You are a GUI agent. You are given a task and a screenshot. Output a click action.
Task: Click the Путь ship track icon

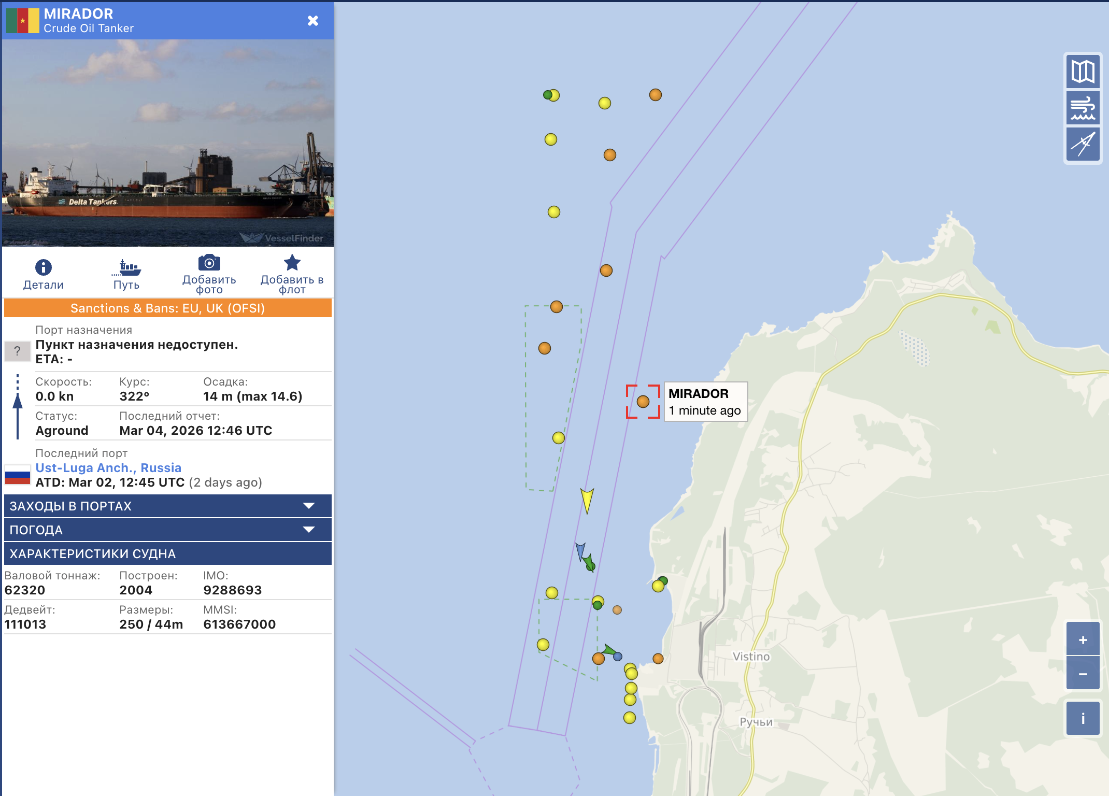click(x=126, y=267)
